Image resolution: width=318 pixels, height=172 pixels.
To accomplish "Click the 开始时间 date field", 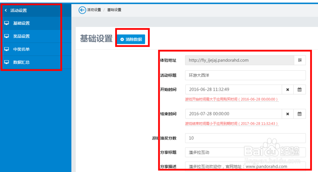I will pos(234,89).
